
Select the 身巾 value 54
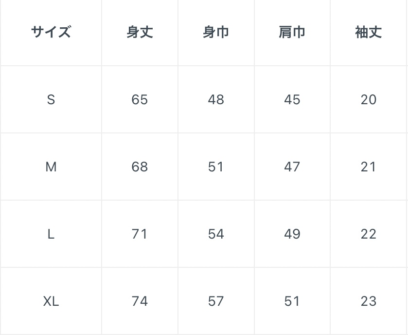(216, 234)
